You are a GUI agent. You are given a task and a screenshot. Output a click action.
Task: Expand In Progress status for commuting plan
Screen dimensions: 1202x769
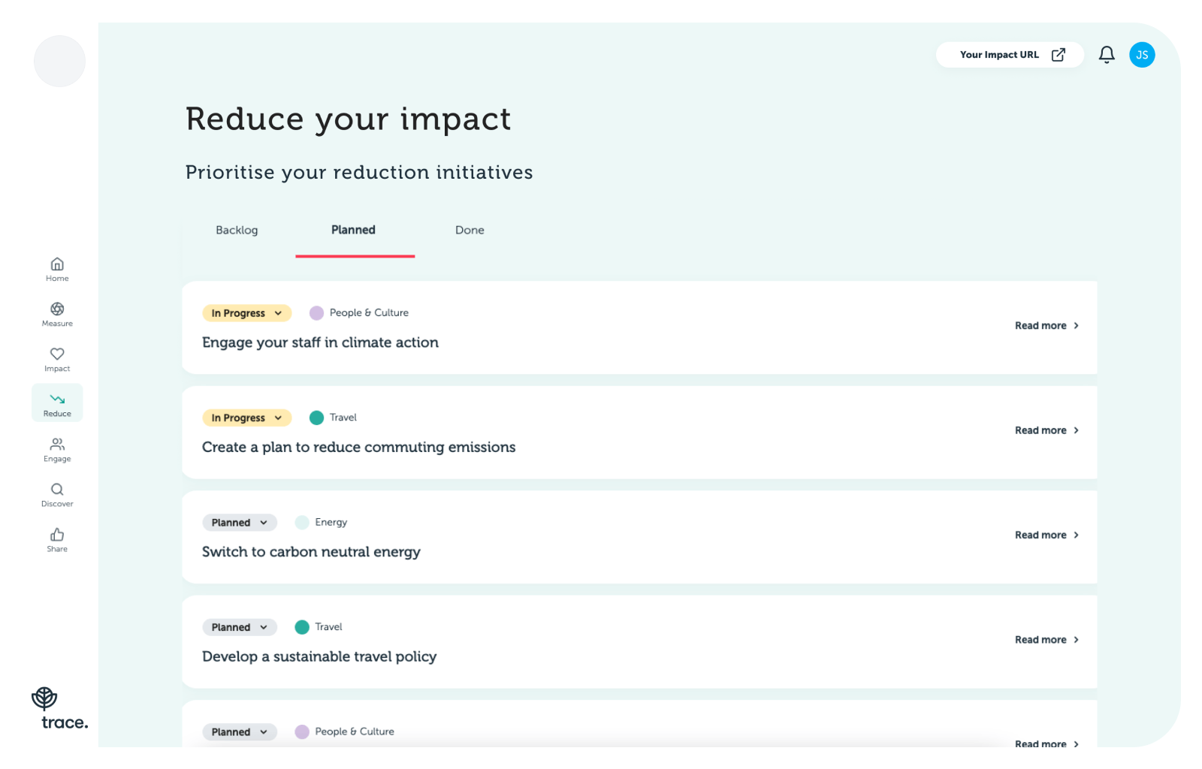pos(246,418)
